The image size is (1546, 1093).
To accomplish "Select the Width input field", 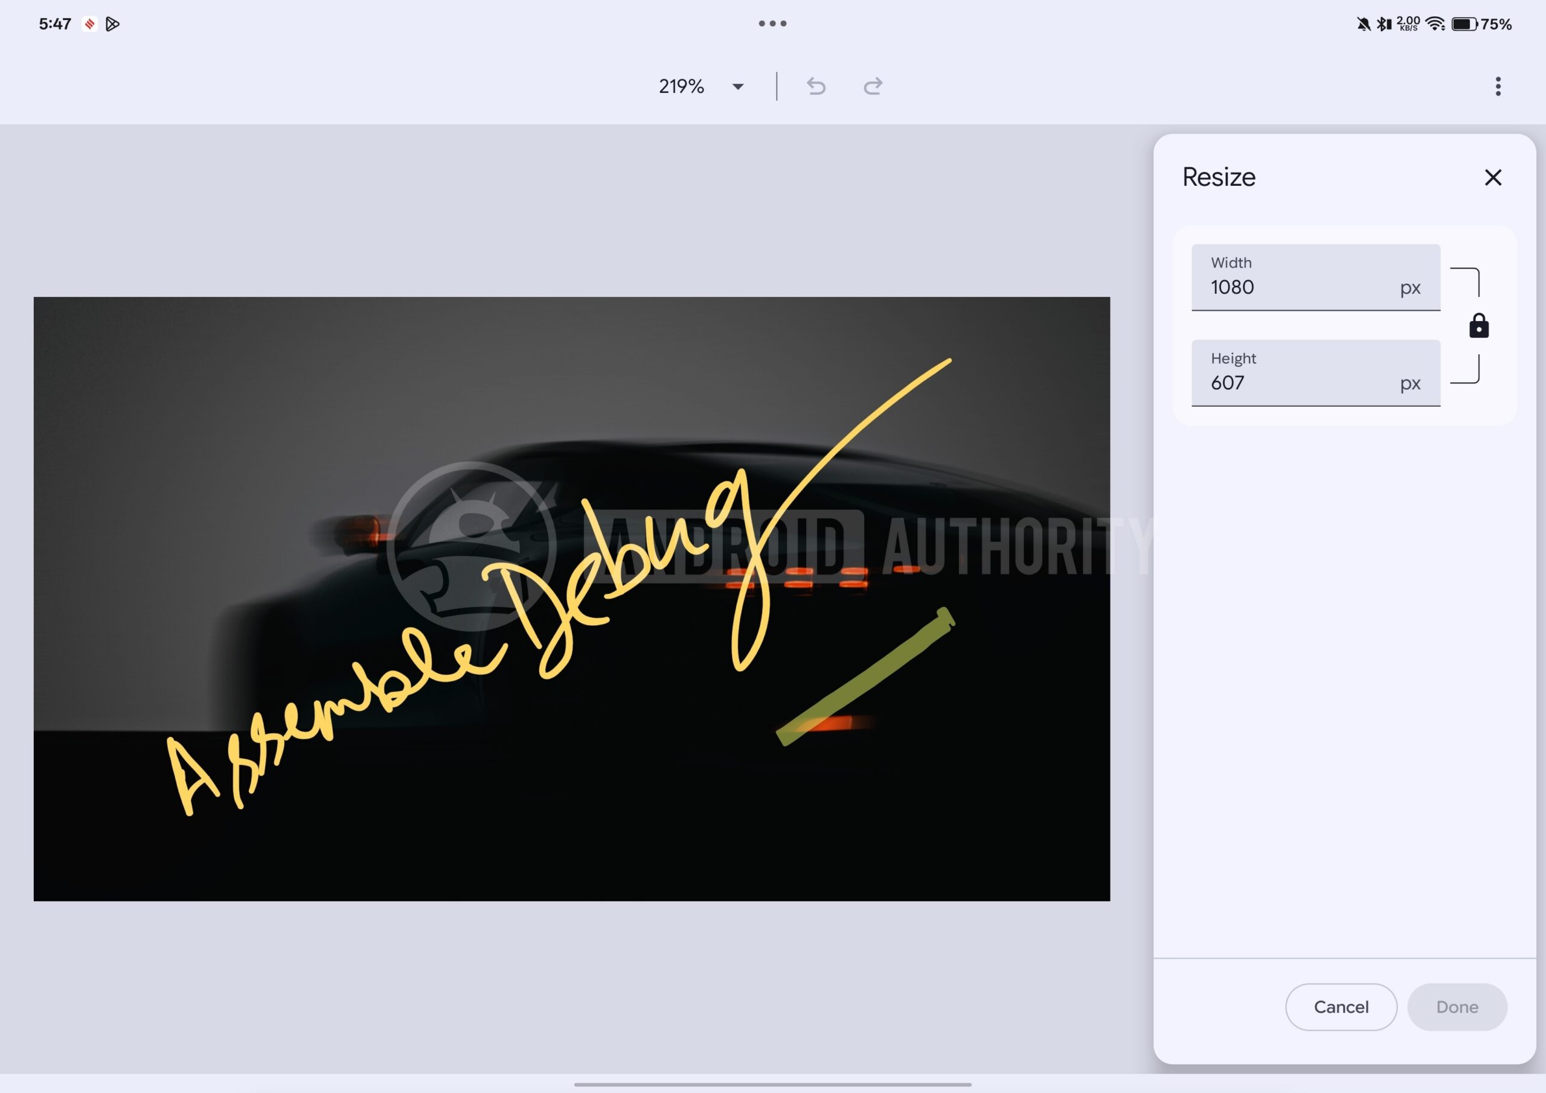I will [1316, 277].
